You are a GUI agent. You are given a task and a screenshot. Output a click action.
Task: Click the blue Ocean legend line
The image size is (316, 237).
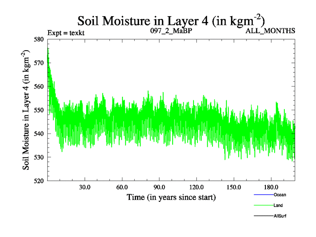(x=263, y=195)
